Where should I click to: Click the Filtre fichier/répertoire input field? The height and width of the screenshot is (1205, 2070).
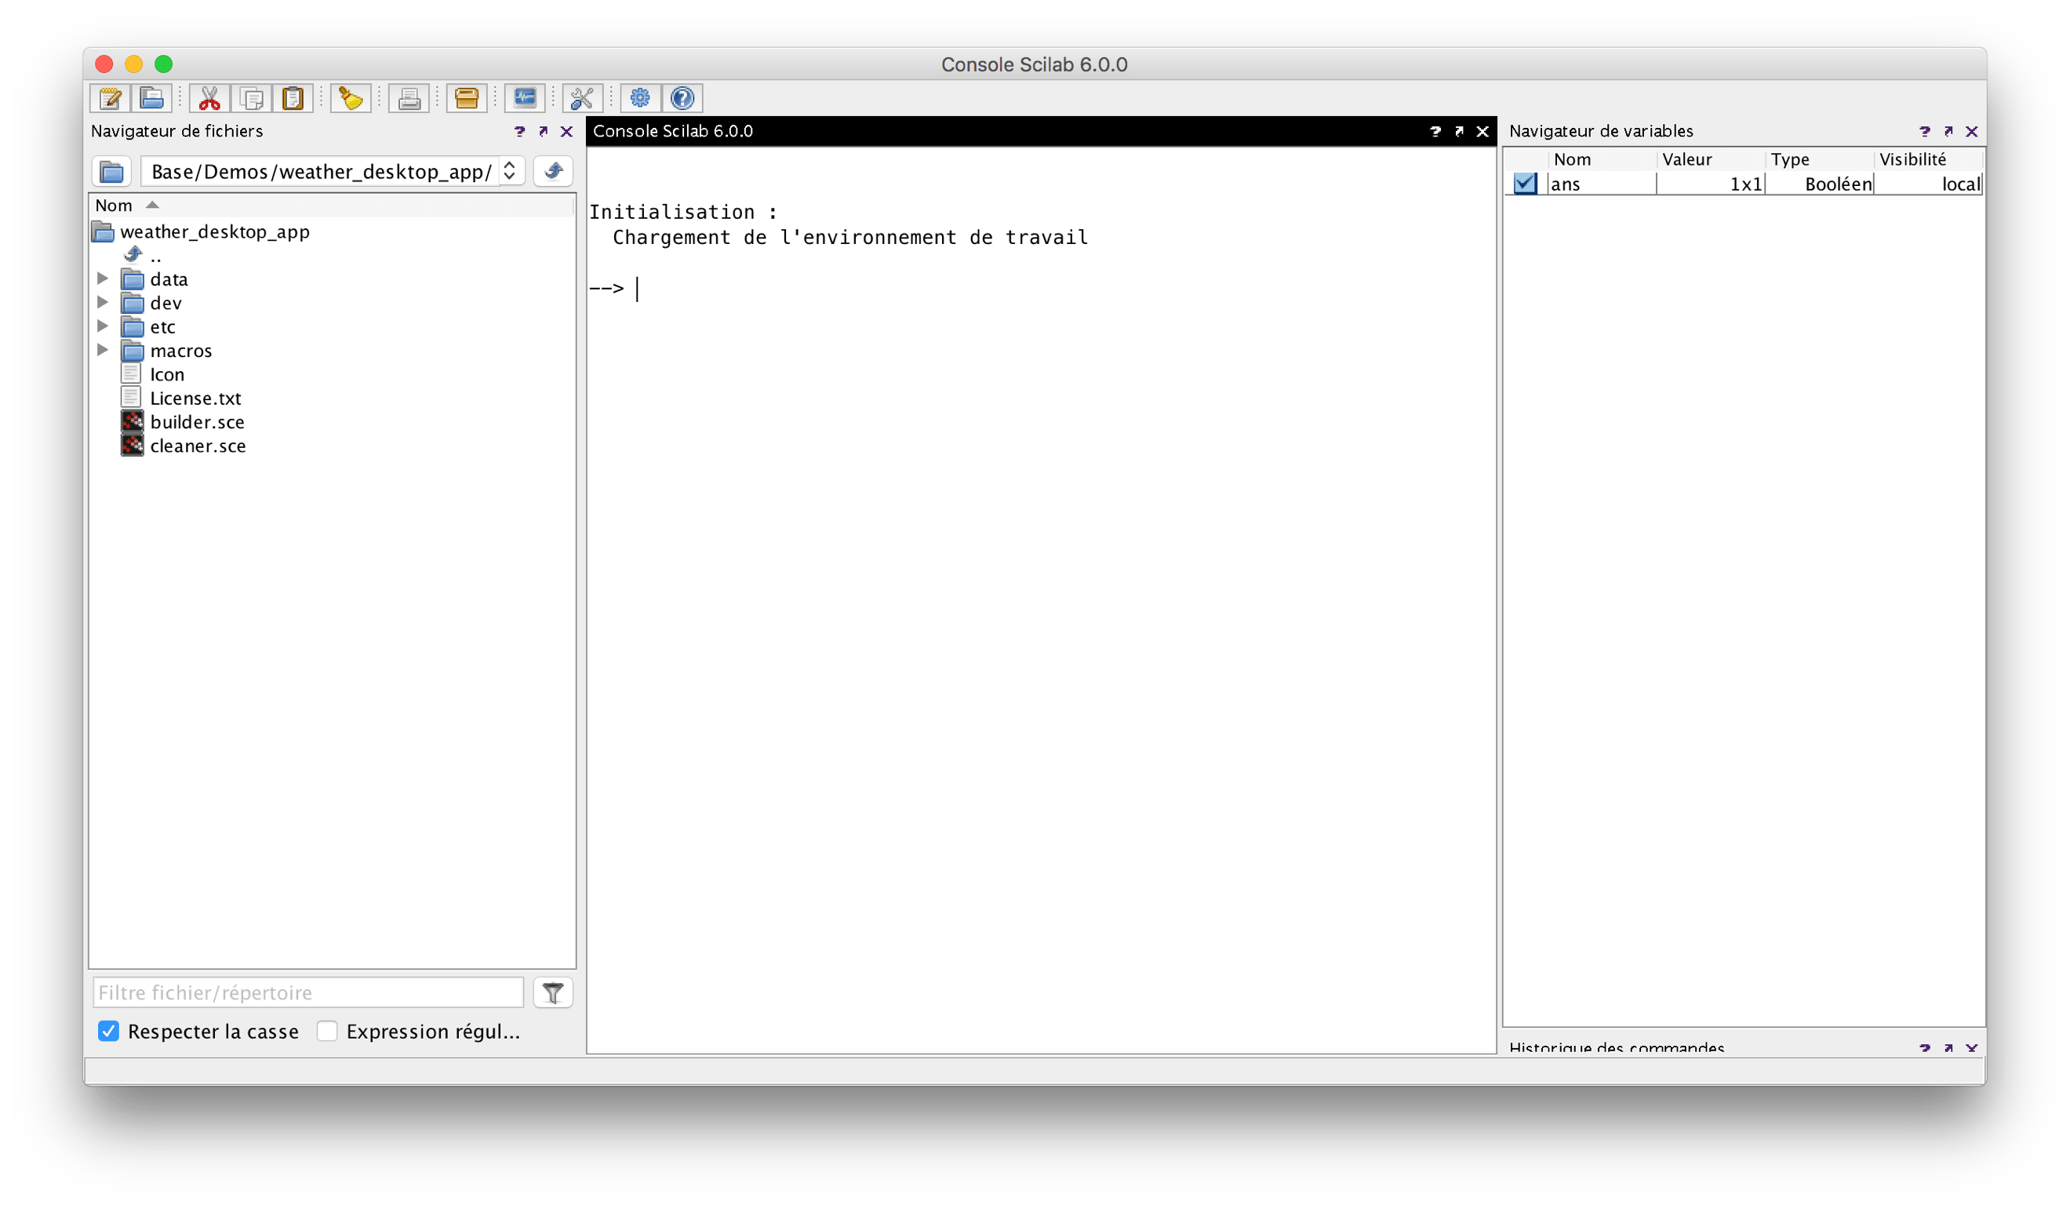(308, 992)
